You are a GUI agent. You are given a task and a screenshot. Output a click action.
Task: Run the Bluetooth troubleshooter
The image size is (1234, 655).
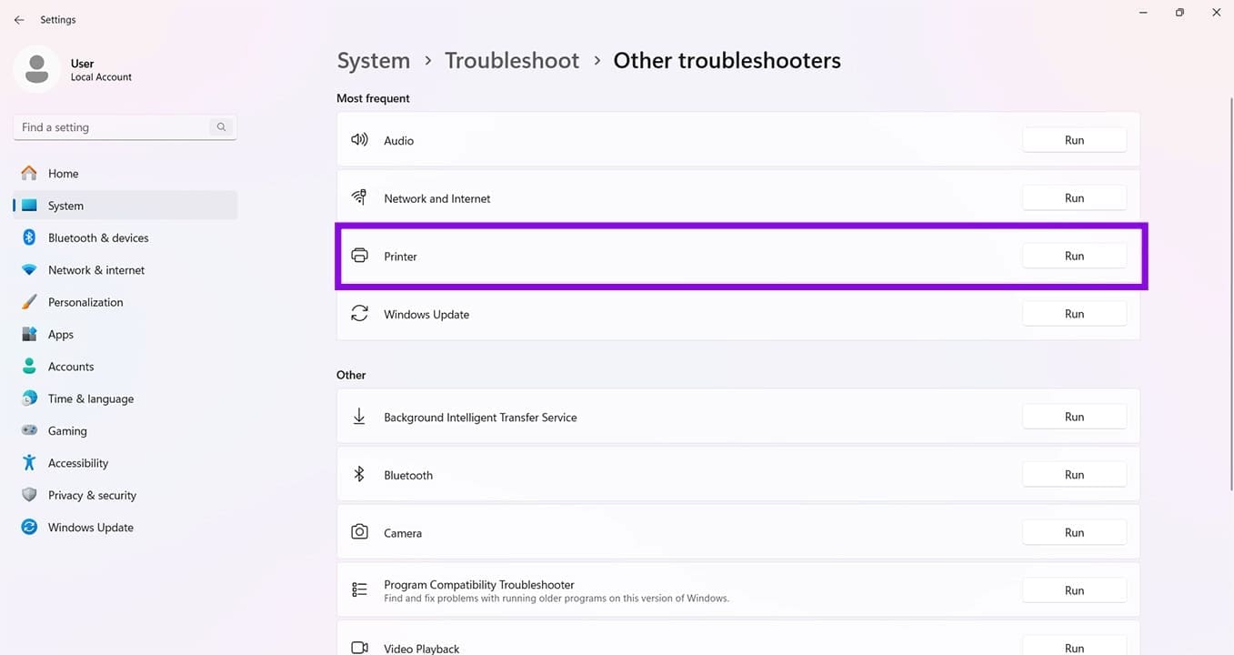click(1074, 475)
